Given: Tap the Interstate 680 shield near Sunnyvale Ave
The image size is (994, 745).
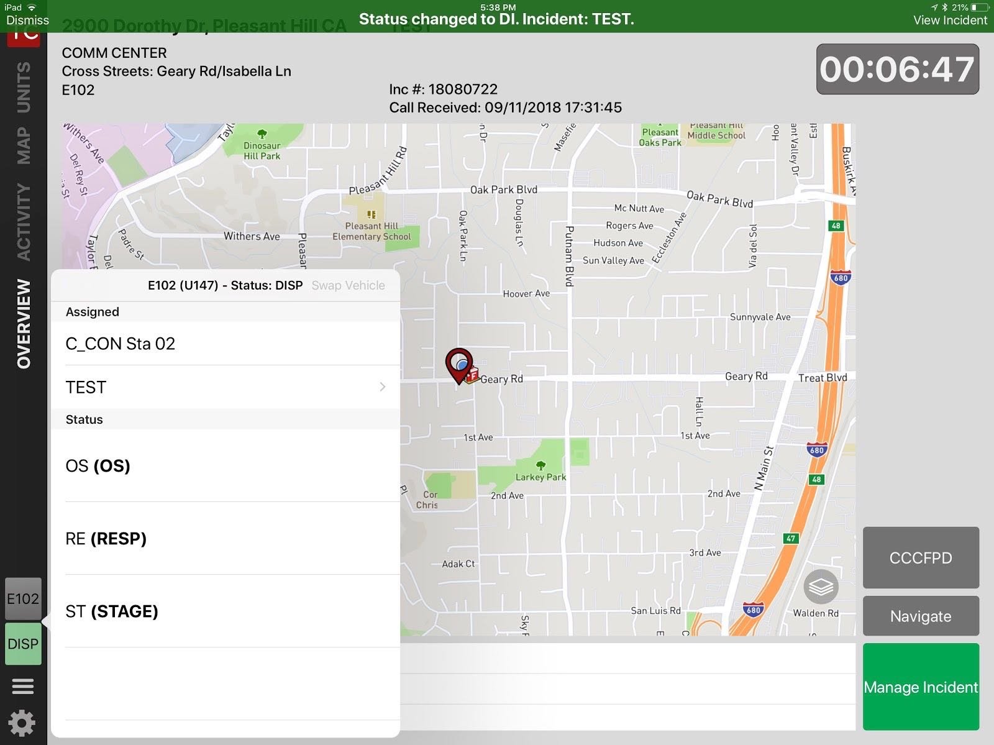Looking at the screenshot, I should click(x=840, y=278).
